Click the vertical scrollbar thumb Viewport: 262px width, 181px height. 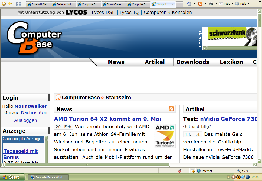[259, 20]
